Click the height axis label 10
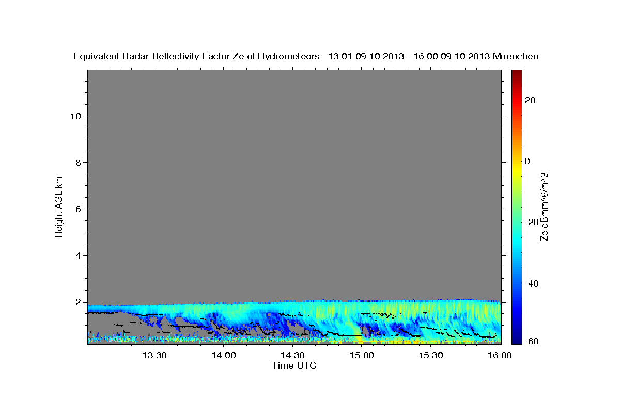The height and width of the screenshot is (413, 620). pyautogui.click(x=76, y=116)
